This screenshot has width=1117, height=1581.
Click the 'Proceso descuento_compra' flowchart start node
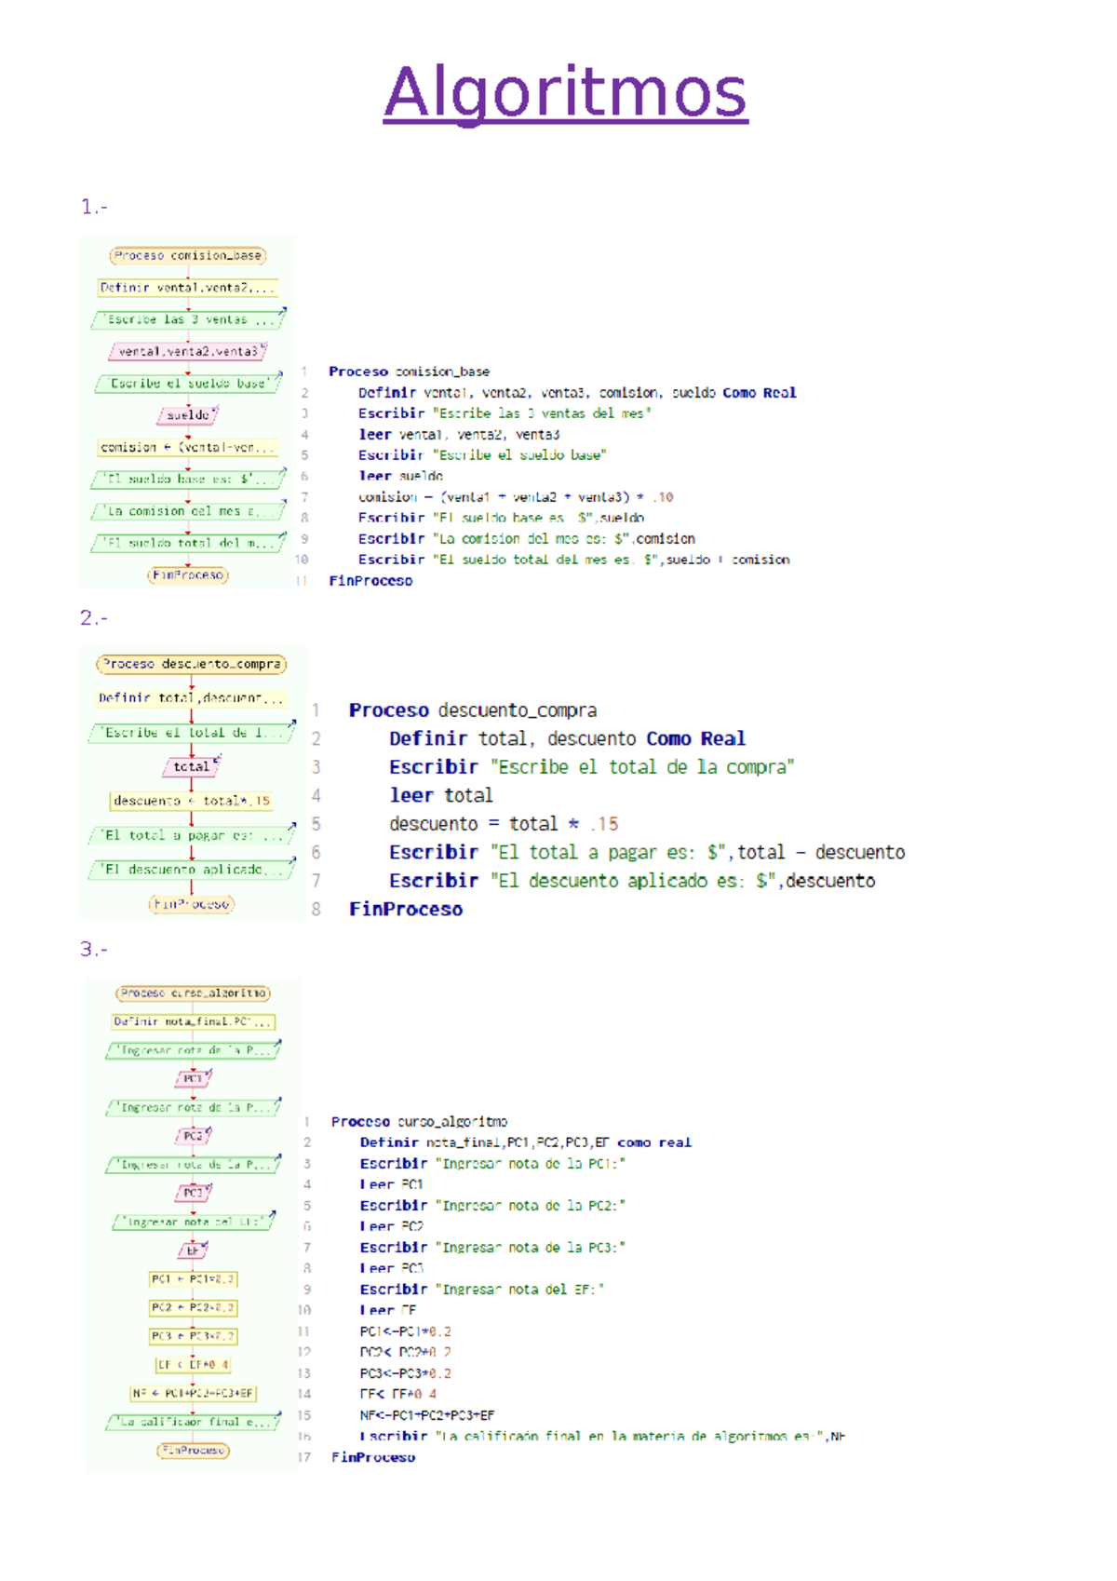click(x=191, y=664)
